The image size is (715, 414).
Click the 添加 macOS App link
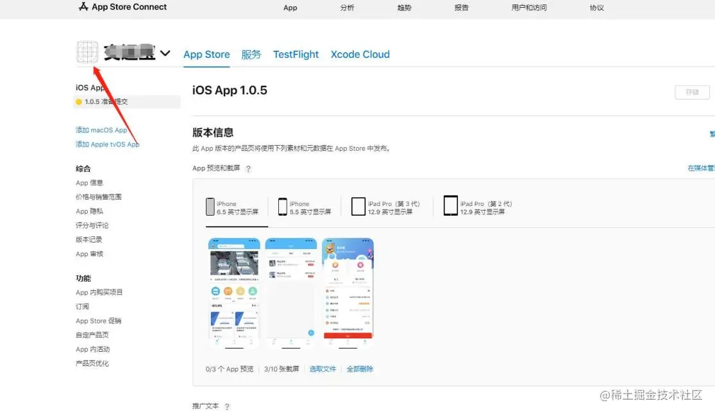coord(101,130)
